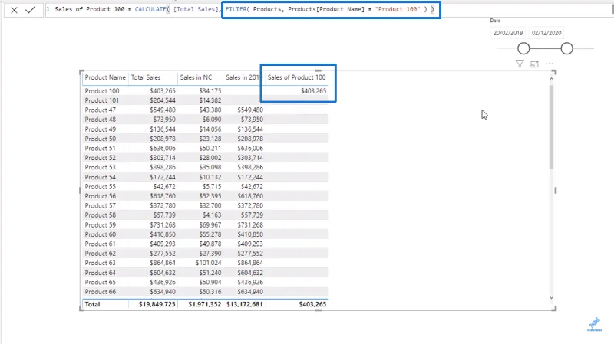Sort by Sales of Product 100 column header
The height and width of the screenshot is (344, 614).
(x=296, y=77)
